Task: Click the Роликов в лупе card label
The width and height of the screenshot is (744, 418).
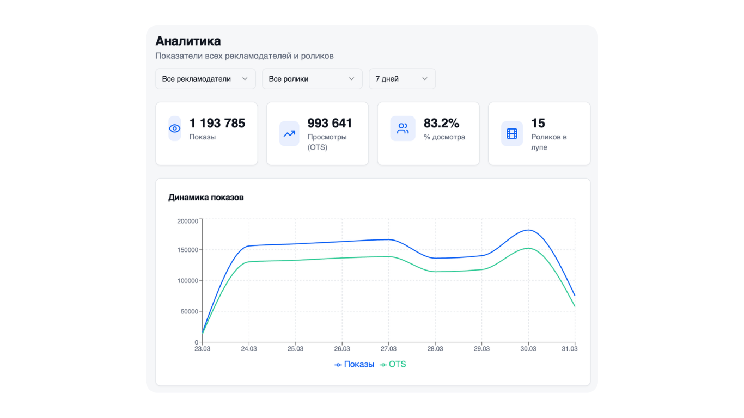Action: click(x=549, y=142)
